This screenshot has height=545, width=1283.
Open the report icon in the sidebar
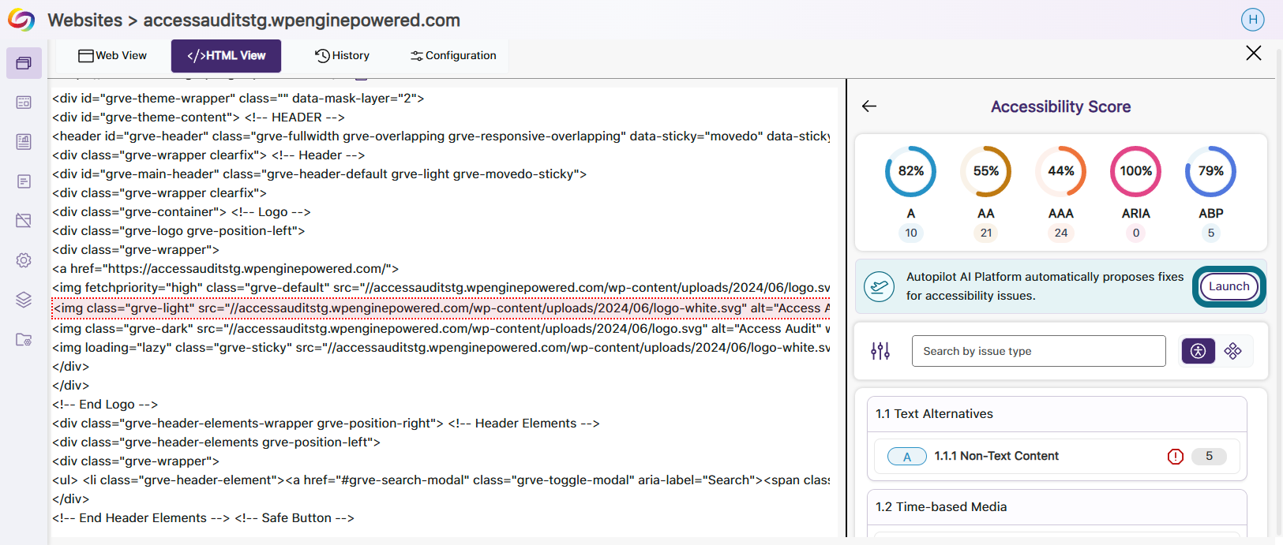24,142
